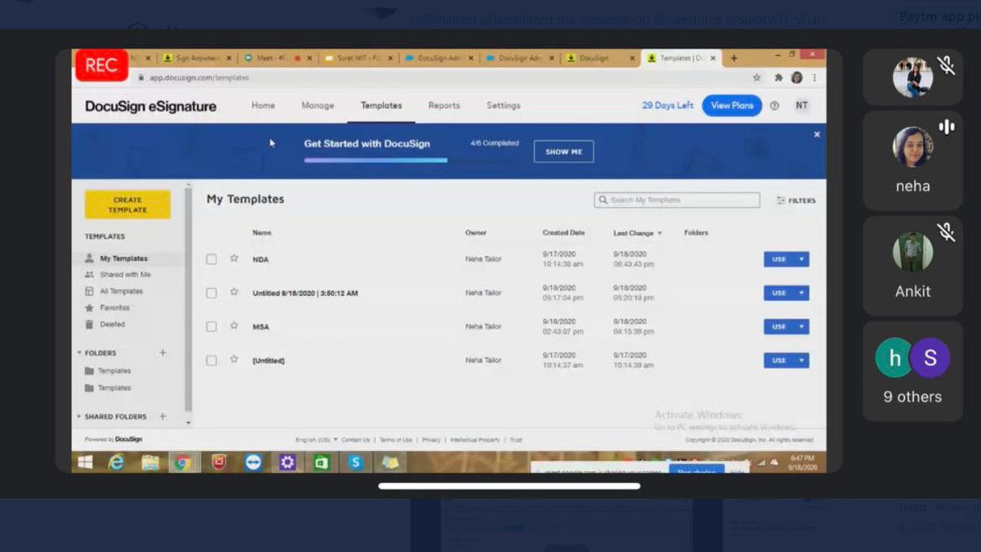Check the checkbox next to the NDA template
This screenshot has height=552, width=981.
tap(211, 259)
